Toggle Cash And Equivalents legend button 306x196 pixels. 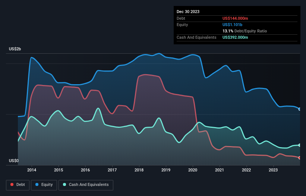pyautogui.click(x=86, y=185)
